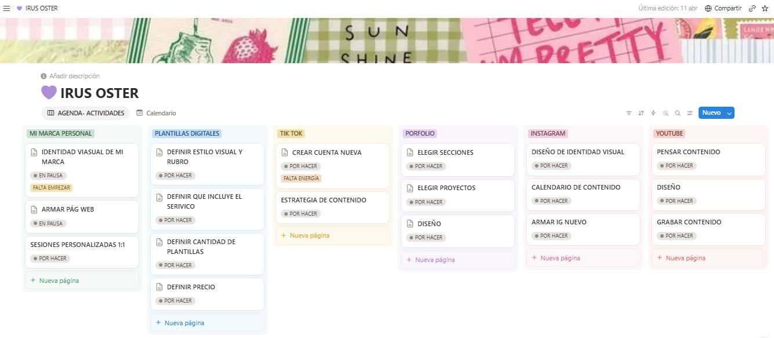The height and width of the screenshot is (338, 774).
Task: Click the INSTAGRAM column header tag
Action: 548,133
